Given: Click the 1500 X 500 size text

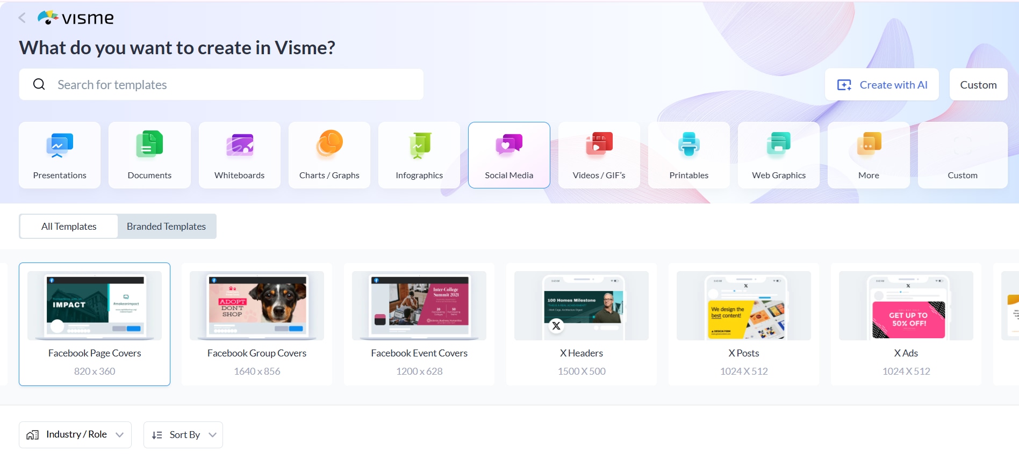Looking at the screenshot, I should point(582,371).
